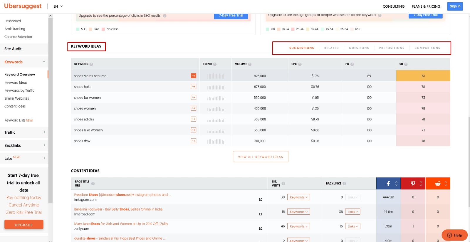Switch to the Prepositions tab
470x242 pixels.
(x=392, y=48)
